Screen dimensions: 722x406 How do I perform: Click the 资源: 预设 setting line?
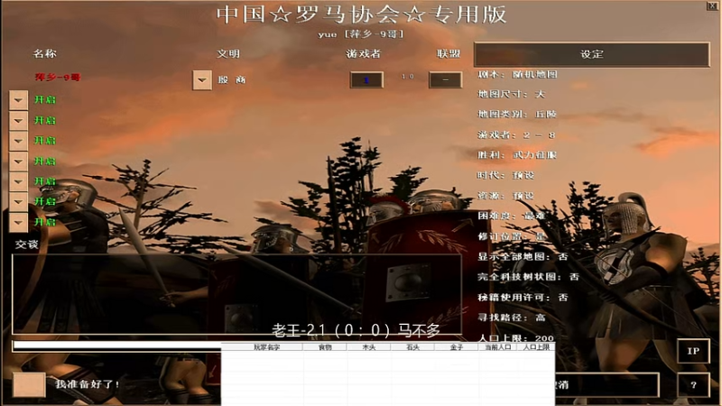[505, 196]
